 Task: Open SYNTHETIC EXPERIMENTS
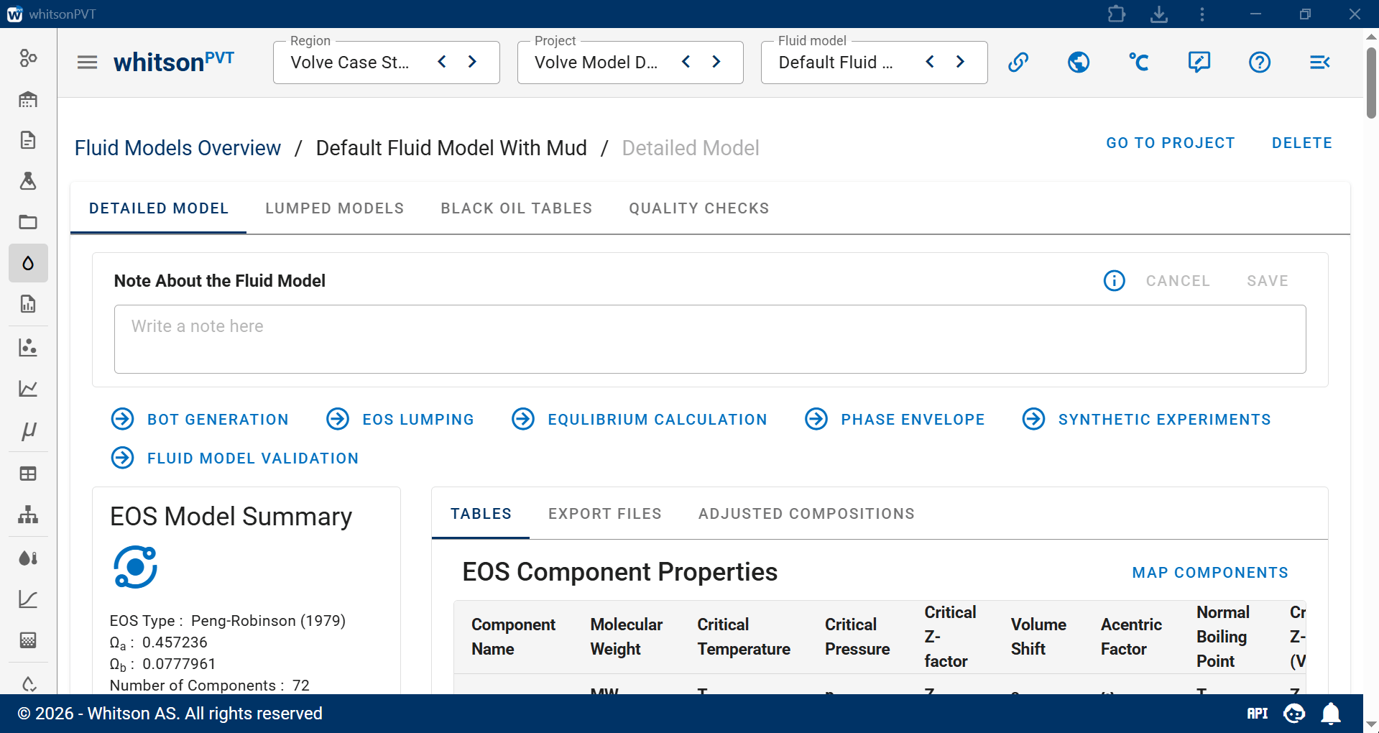(1147, 419)
